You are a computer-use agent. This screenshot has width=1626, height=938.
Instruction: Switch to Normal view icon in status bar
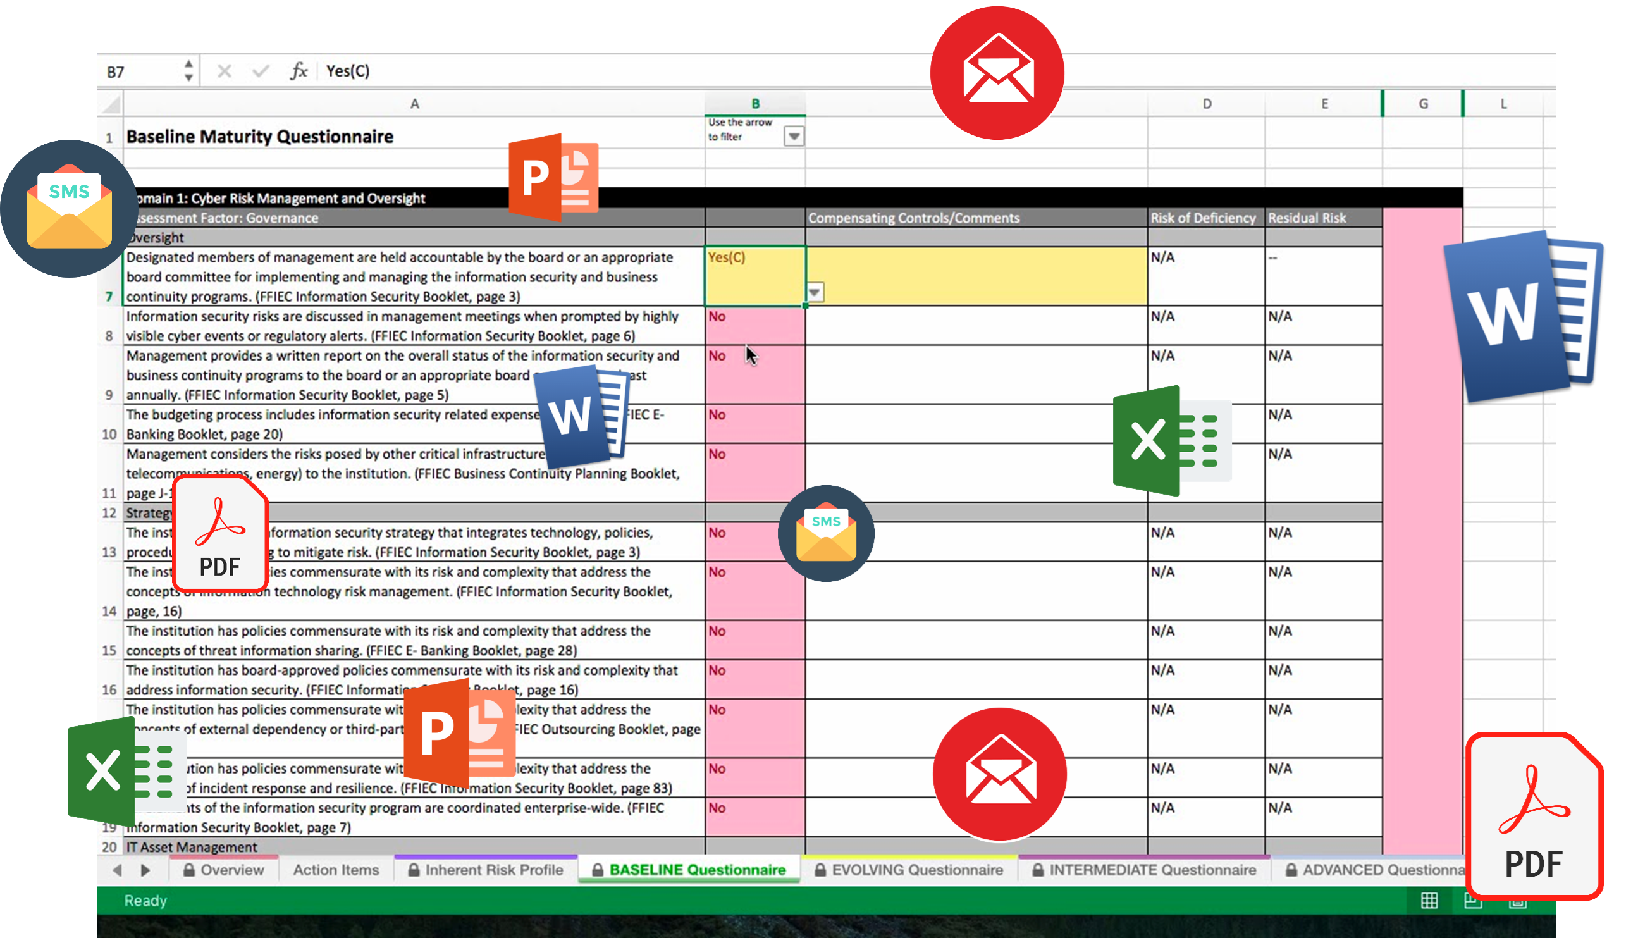[x=1429, y=900]
